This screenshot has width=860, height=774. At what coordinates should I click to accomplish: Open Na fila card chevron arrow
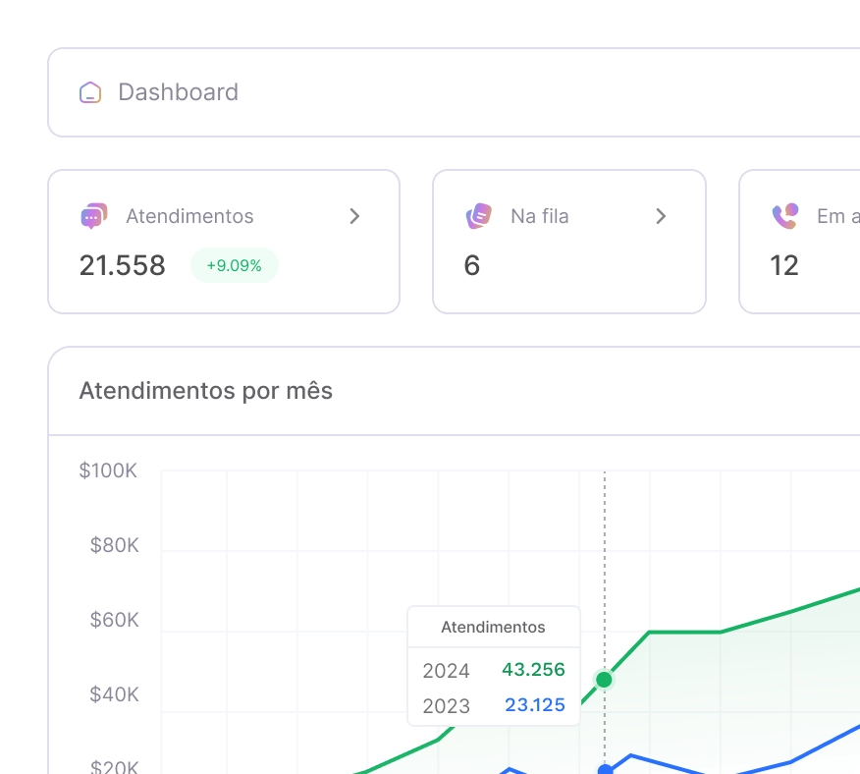pyautogui.click(x=661, y=216)
